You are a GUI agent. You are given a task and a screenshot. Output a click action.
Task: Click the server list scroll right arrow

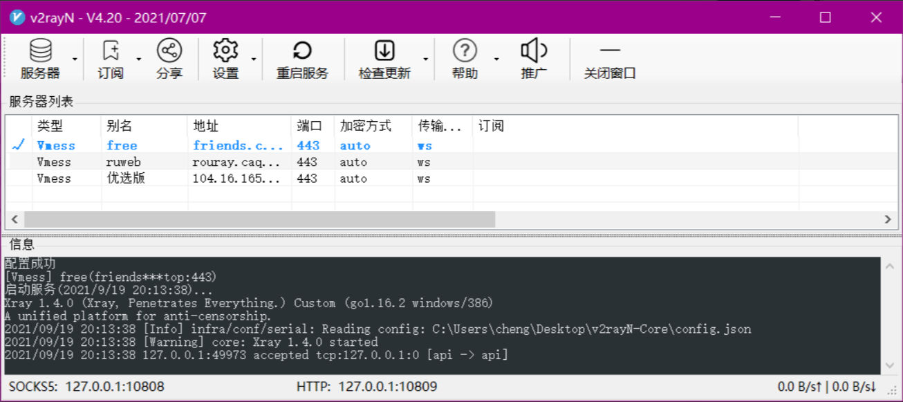click(888, 219)
